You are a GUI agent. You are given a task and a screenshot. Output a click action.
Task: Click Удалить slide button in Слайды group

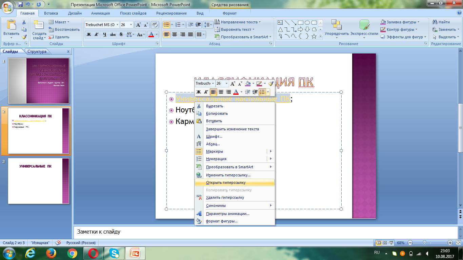pos(59,37)
